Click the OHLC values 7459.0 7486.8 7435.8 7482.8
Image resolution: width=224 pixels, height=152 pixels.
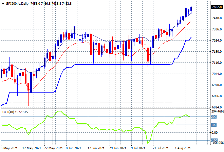(51, 4)
